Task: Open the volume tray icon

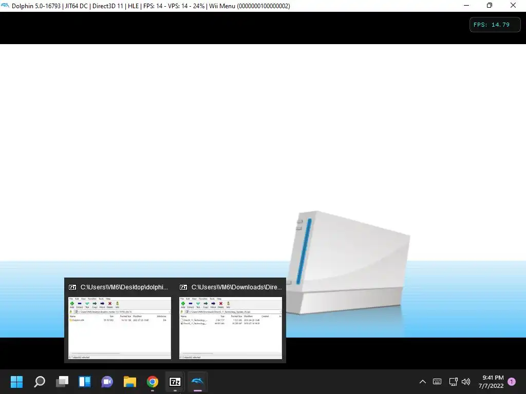Action: pyautogui.click(x=465, y=381)
